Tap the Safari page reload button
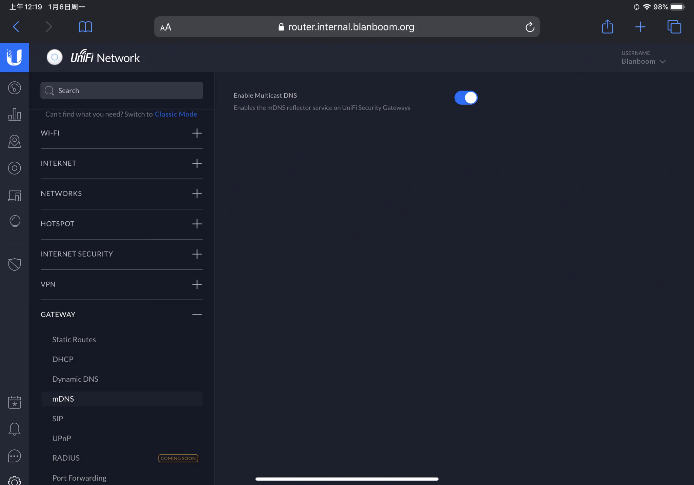694x485 pixels. point(530,27)
